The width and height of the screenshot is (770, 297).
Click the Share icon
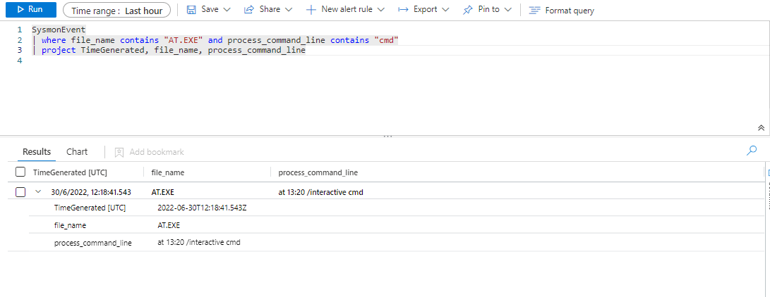(248, 10)
